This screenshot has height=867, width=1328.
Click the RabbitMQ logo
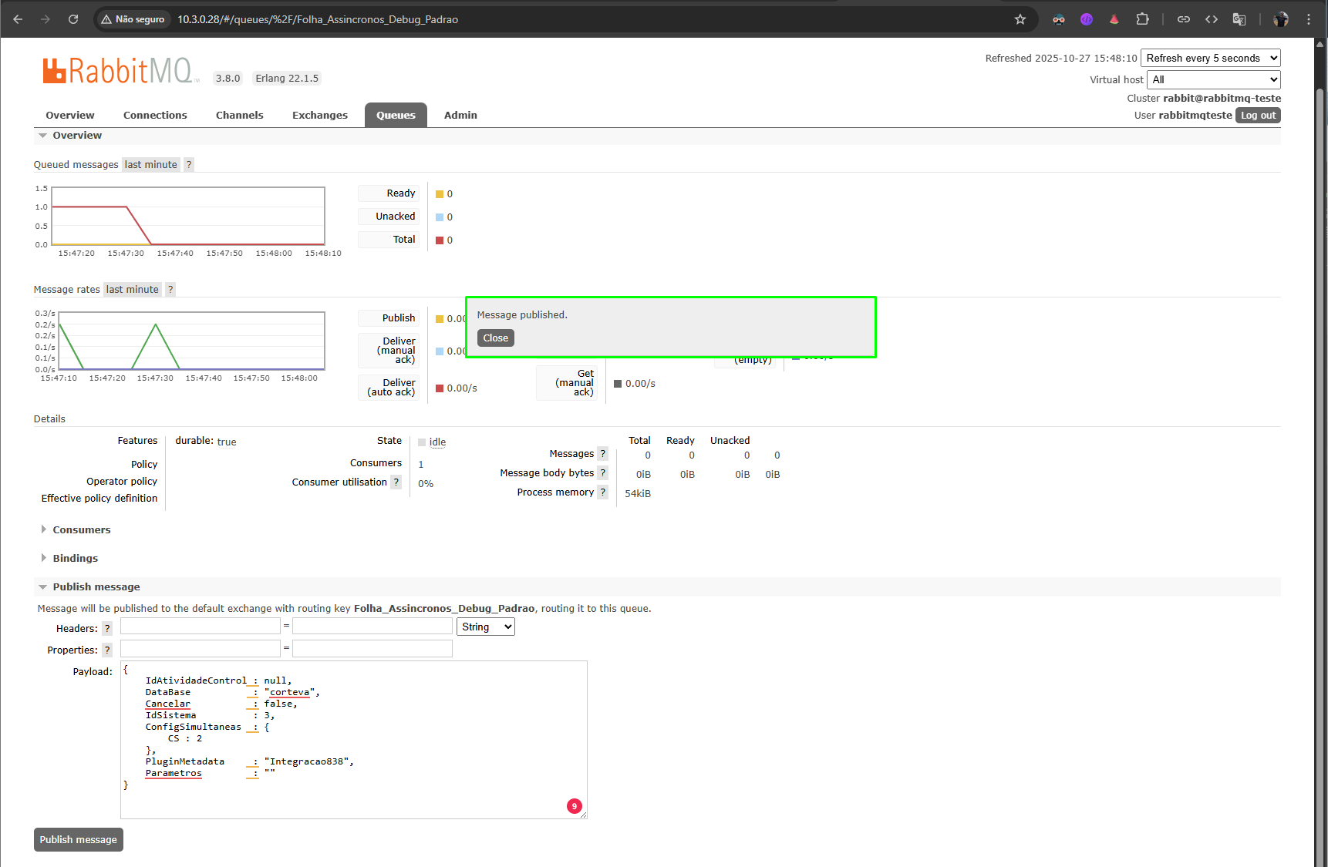point(120,71)
